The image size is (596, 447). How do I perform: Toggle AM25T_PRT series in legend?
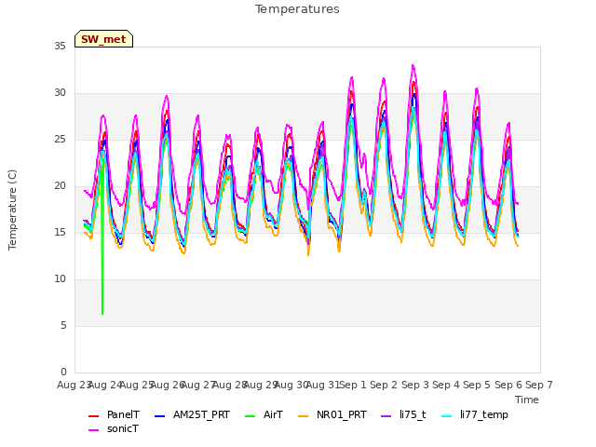(192, 414)
